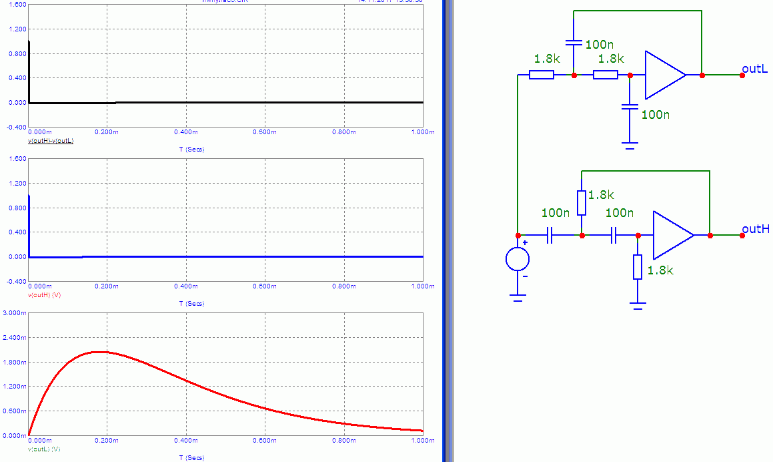Click the 1.8k value beside the outH feedback resistor

(x=602, y=195)
